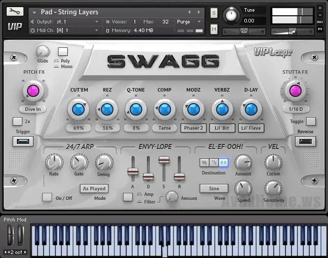328x258 pixels.
Task: Open the Output st. 1 dropdown
Action: click(96, 21)
